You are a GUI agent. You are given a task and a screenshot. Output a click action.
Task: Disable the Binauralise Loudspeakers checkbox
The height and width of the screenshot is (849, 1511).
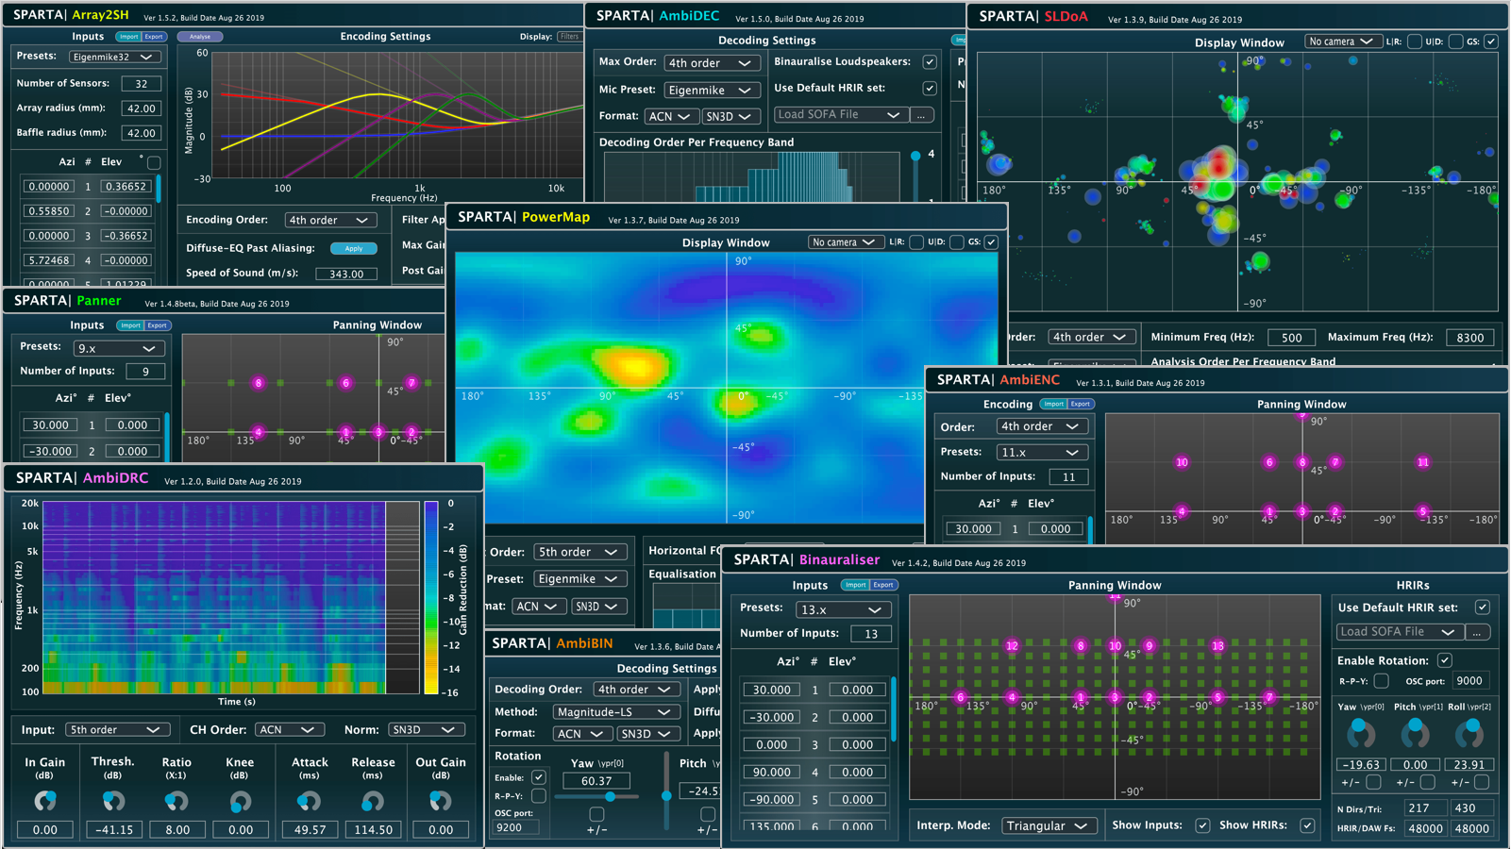[930, 62]
